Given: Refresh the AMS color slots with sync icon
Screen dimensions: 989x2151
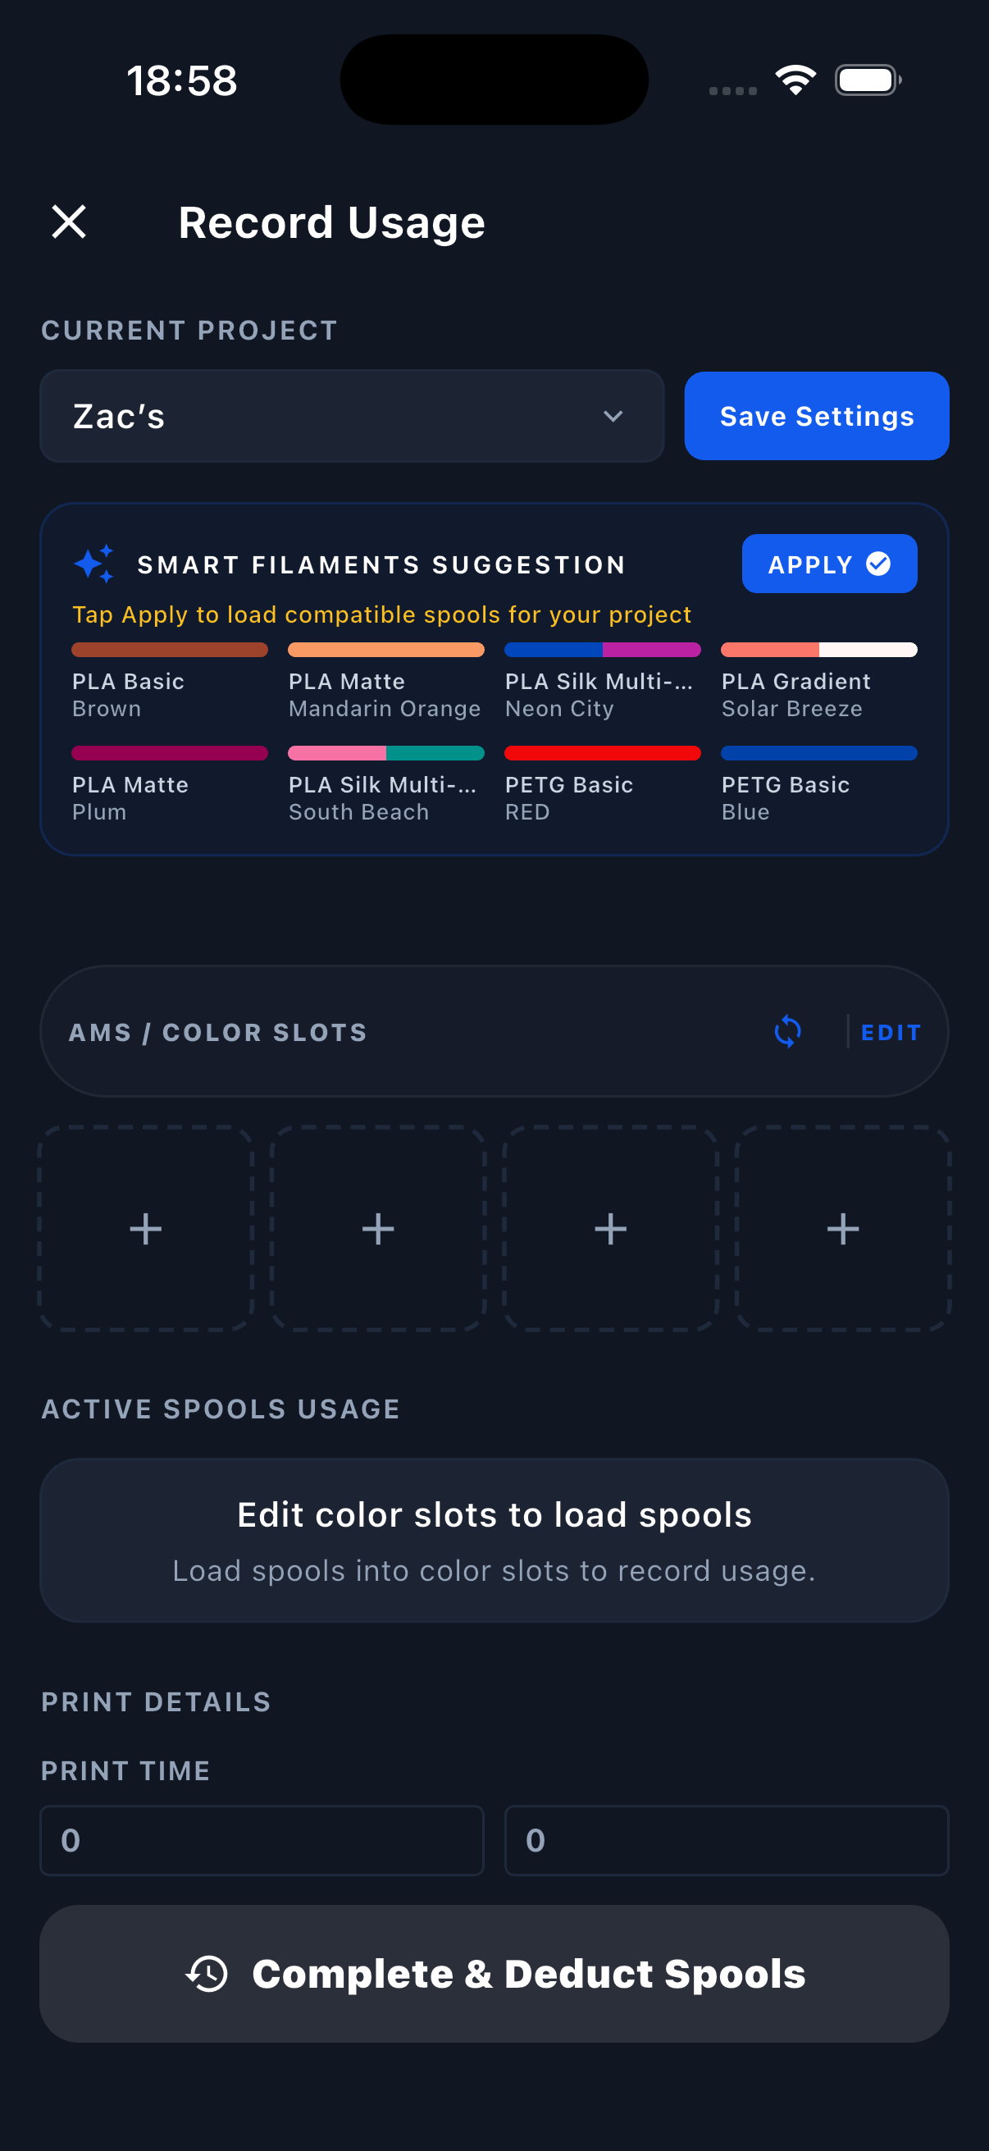Looking at the screenshot, I should pos(787,1032).
